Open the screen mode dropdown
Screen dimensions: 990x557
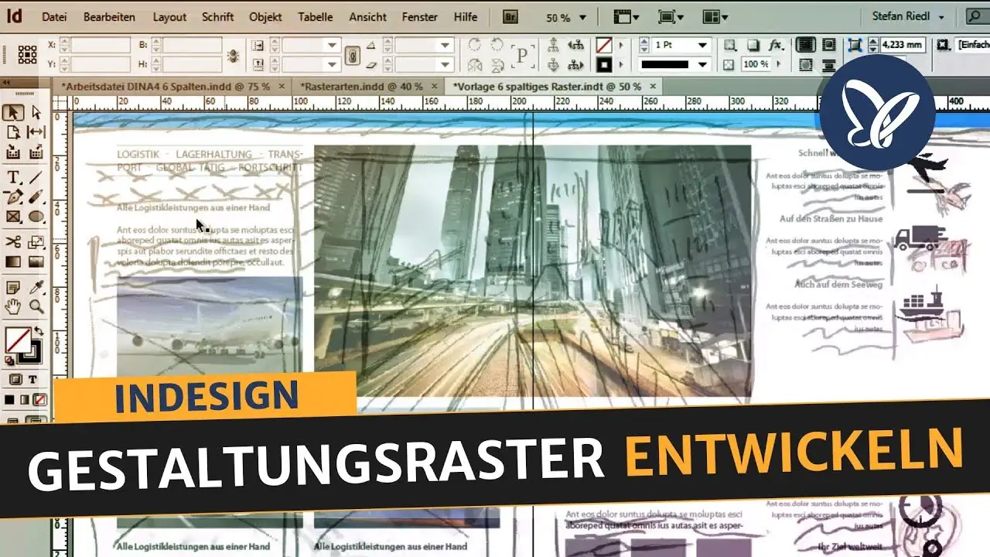pos(673,16)
